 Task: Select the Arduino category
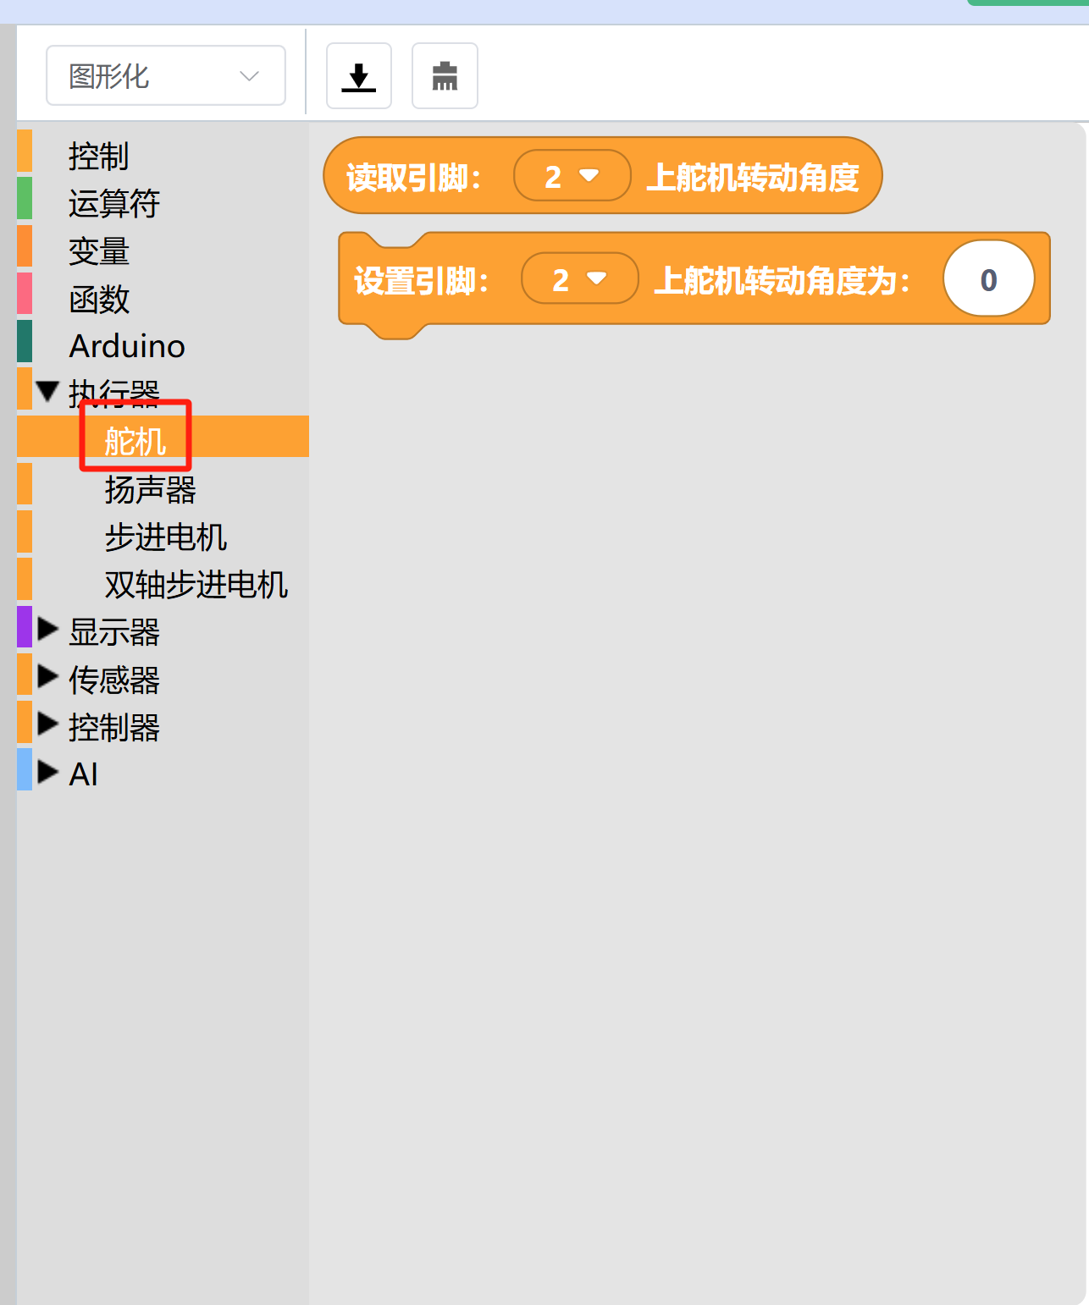point(127,346)
